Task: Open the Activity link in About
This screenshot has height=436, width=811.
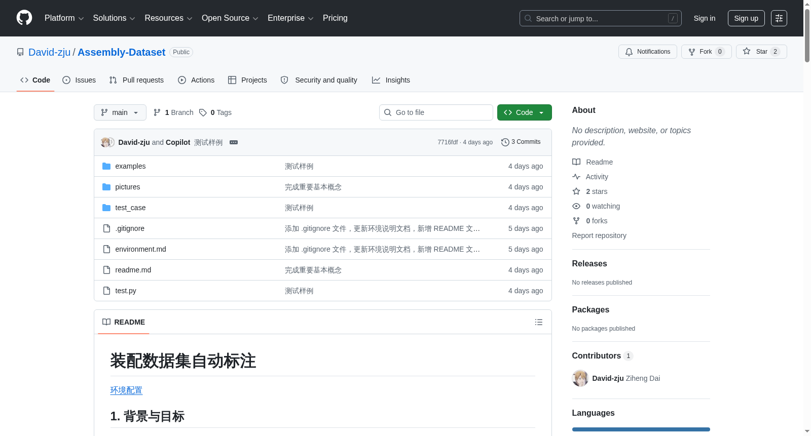Action: point(591,177)
